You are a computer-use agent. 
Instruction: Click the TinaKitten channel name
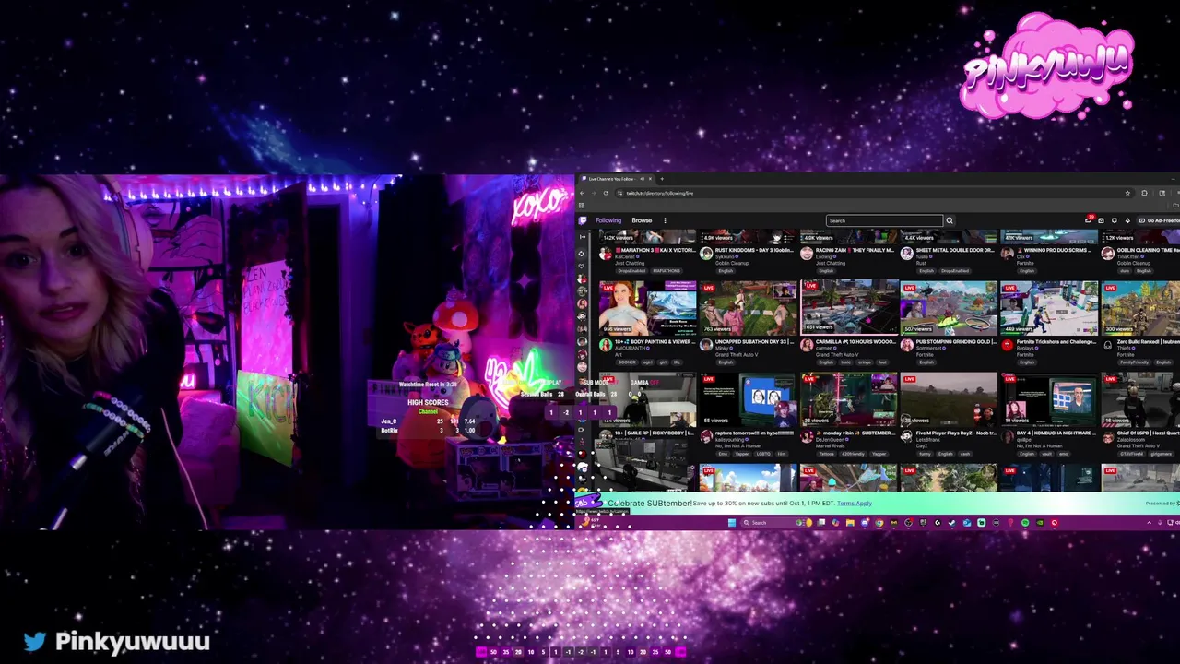[x=1129, y=256]
